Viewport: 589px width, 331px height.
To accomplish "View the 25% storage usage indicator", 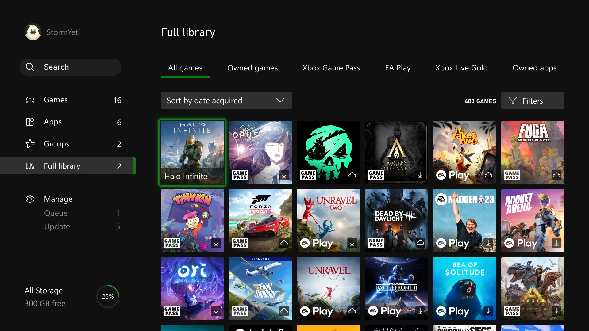I will [x=108, y=297].
